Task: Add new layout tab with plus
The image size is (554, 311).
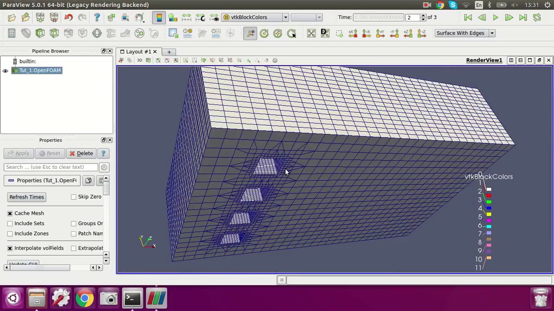Action: [169, 52]
